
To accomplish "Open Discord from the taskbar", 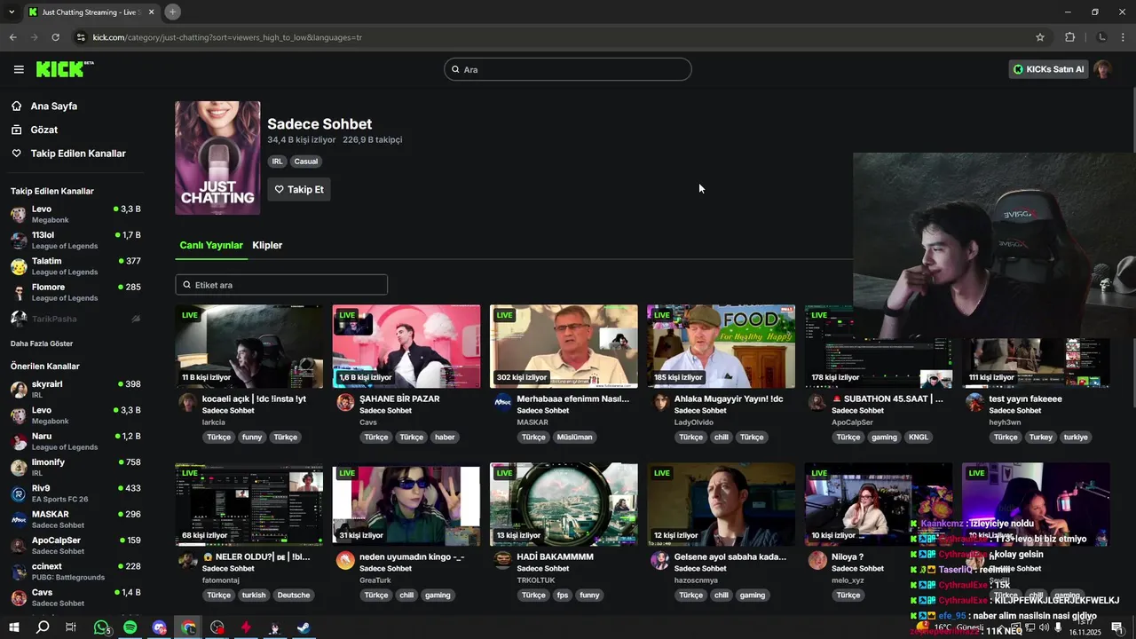I will [x=160, y=627].
